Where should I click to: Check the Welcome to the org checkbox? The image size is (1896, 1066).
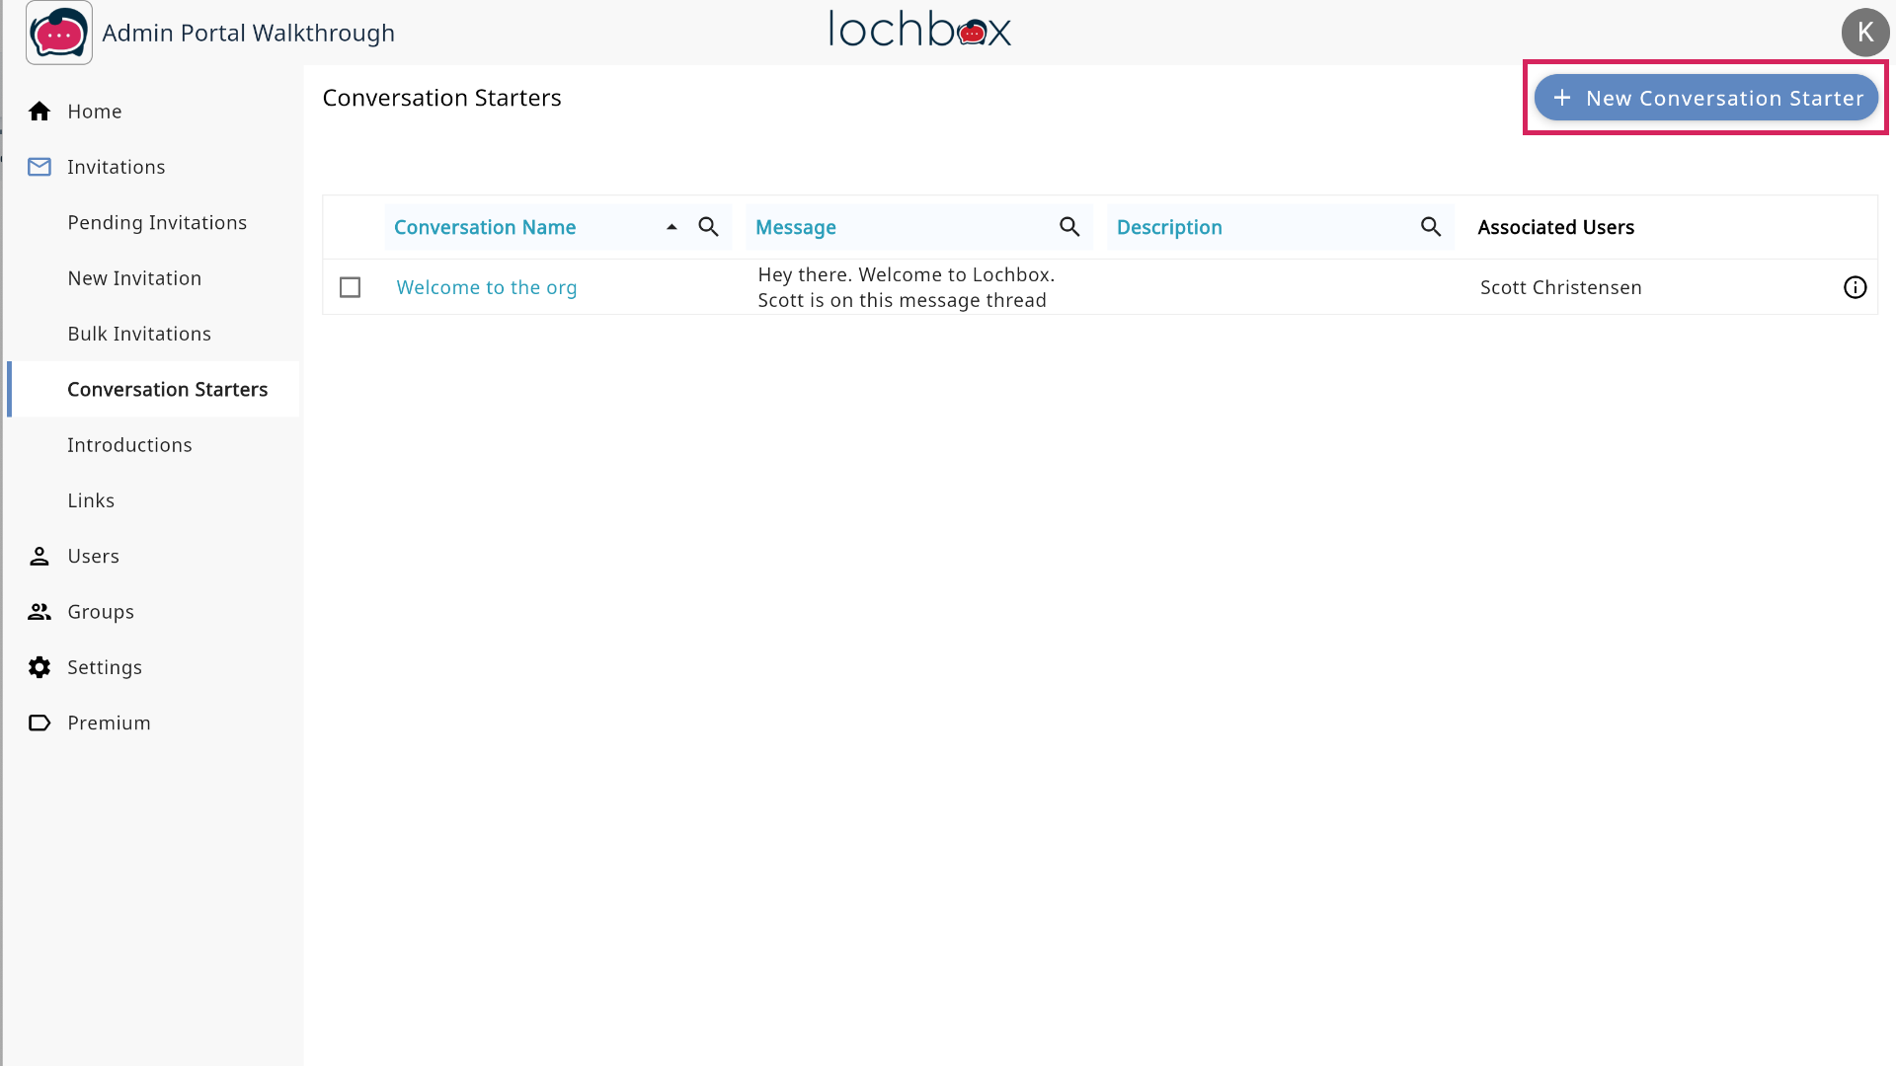click(x=350, y=287)
